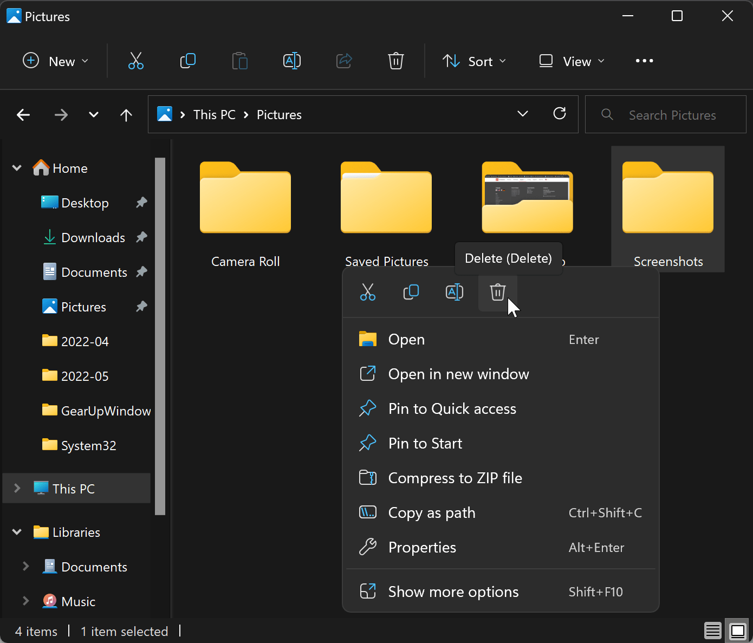This screenshot has height=643, width=753.
Task: Select Compress to ZIP file
Action: [x=455, y=478]
